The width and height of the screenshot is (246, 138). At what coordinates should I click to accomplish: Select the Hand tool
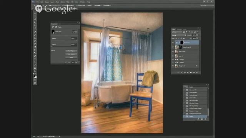(x=35, y=68)
